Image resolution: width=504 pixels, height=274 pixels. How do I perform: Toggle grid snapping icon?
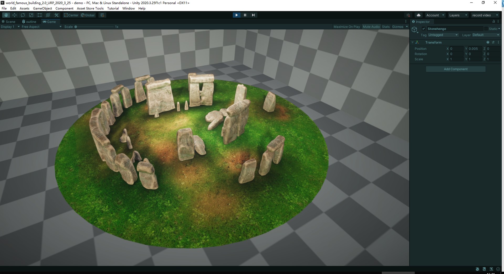point(102,15)
